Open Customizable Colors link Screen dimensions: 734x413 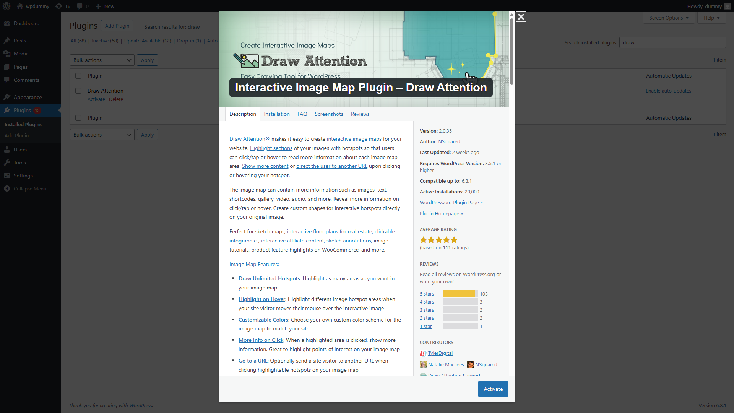coord(263,320)
